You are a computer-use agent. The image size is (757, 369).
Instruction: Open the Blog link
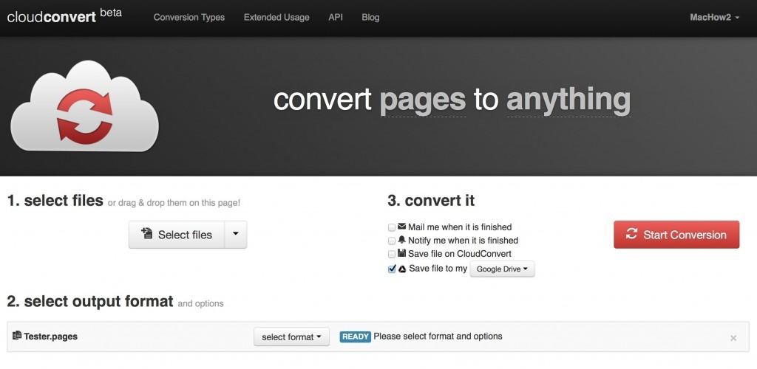[370, 17]
